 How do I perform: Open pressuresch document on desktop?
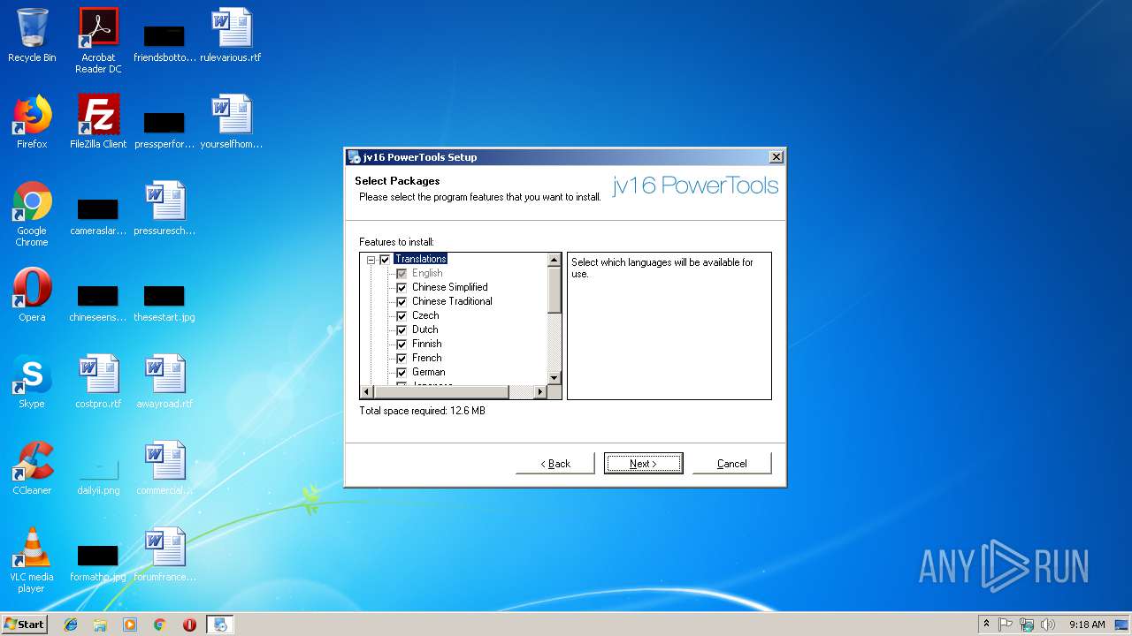coord(164,208)
